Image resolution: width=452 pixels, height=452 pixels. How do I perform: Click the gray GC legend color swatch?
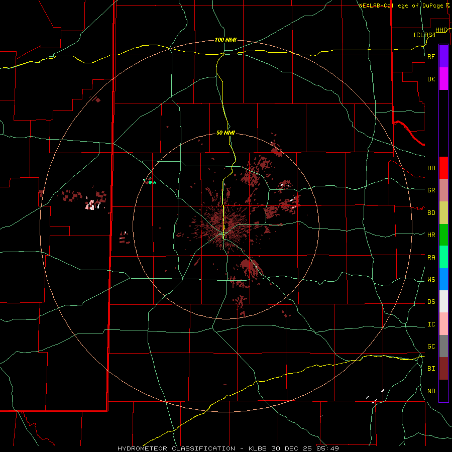pos(443,346)
